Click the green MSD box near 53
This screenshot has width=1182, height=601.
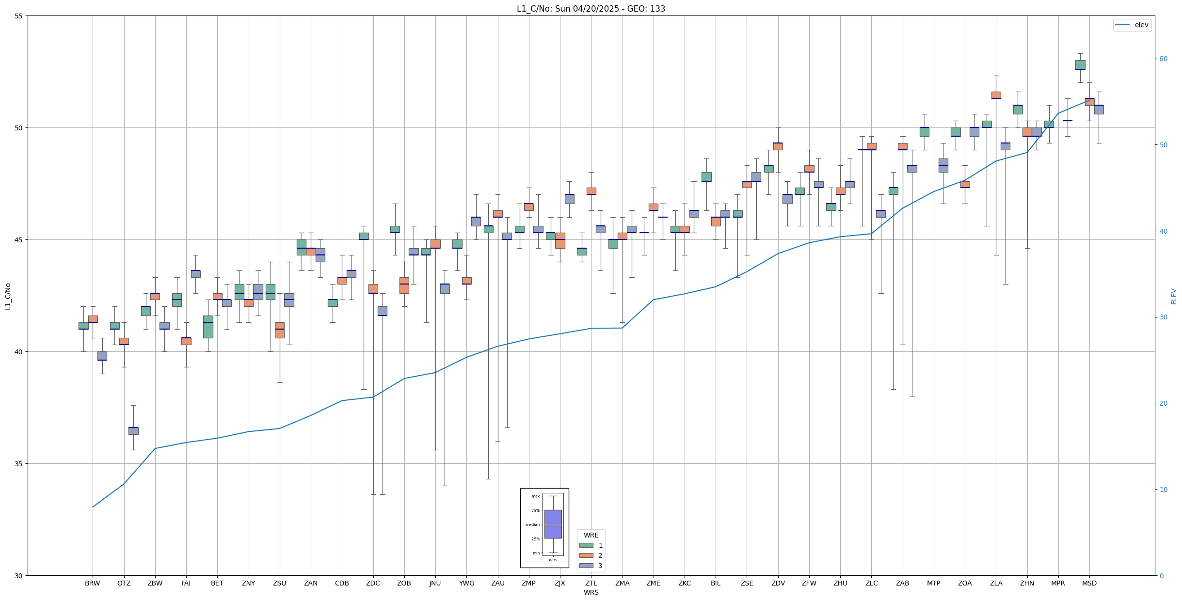1080,65
